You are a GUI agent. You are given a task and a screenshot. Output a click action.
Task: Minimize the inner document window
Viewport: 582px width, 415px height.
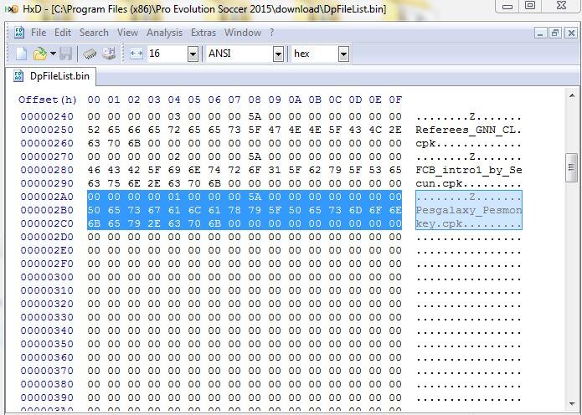(x=540, y=33)
